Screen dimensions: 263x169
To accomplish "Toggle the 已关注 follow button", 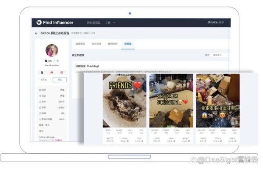I will pos(44,80).
